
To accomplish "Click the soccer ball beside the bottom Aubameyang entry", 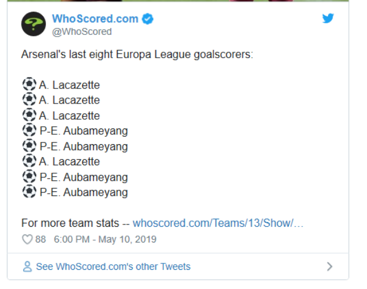I will point(29,192).
